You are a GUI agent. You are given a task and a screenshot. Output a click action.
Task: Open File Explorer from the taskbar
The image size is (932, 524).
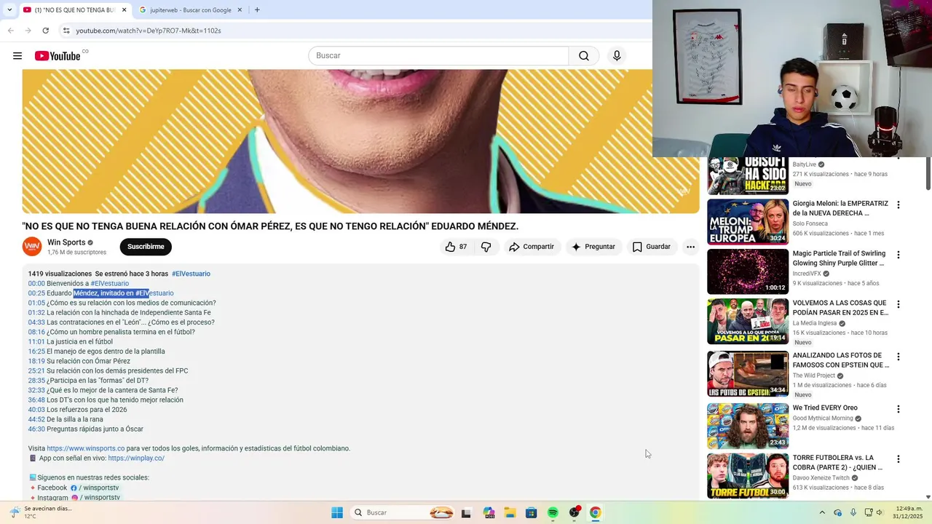(510, 512)
